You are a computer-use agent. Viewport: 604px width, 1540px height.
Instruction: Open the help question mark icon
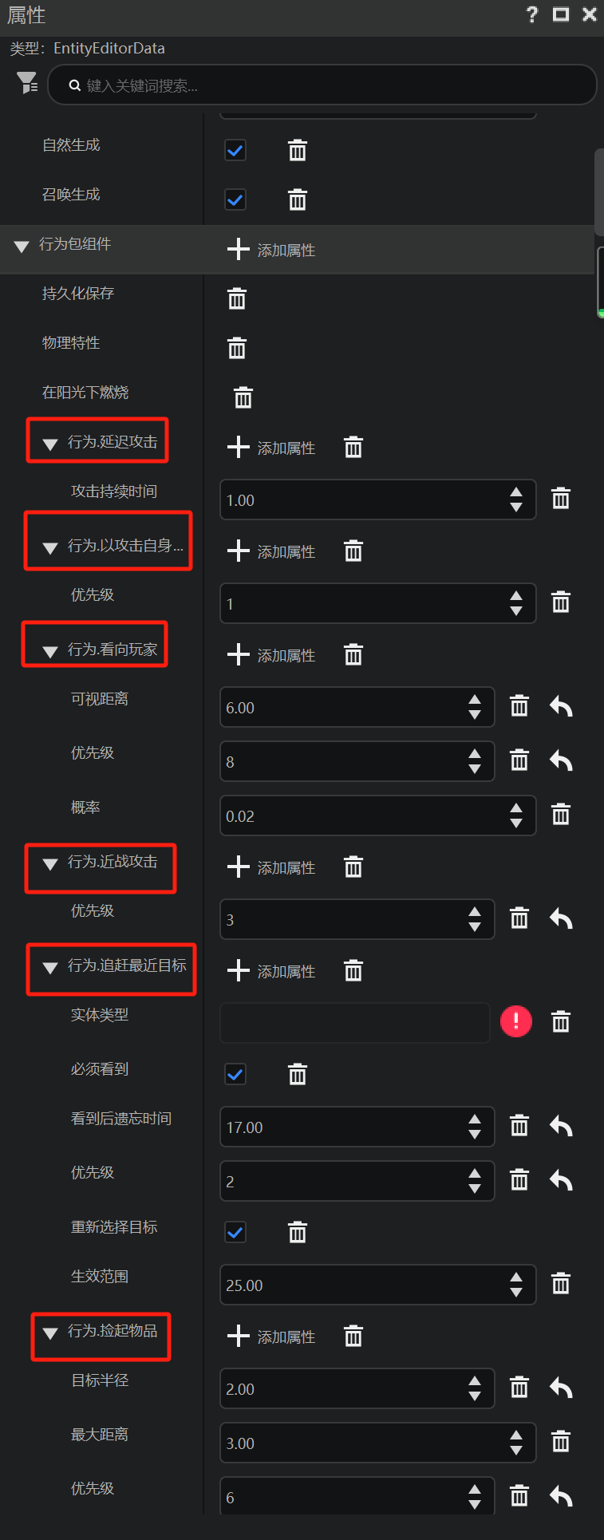coord(532,14)
